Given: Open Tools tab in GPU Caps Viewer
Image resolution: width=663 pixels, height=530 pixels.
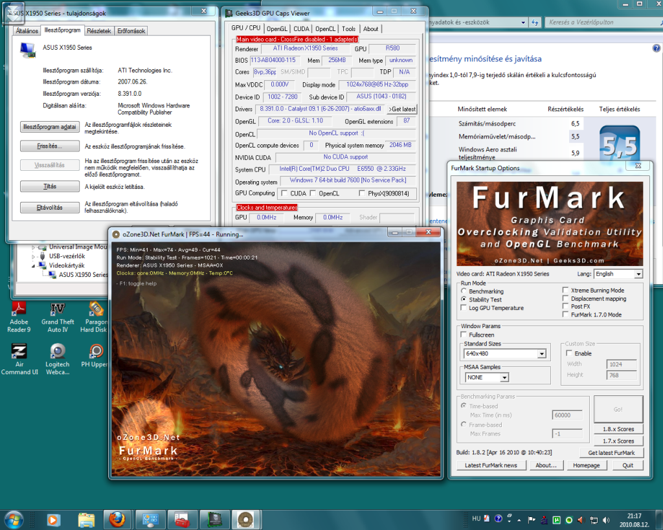Looking at the screenshot, I should (x=348, y=28).
